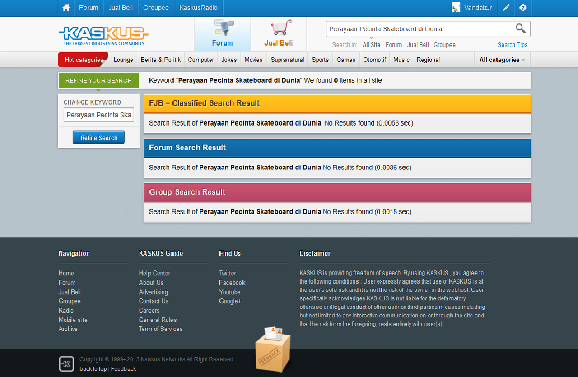The image size is (578, 377).
Task: Open Supranatural category
Action: coord(288,60)
